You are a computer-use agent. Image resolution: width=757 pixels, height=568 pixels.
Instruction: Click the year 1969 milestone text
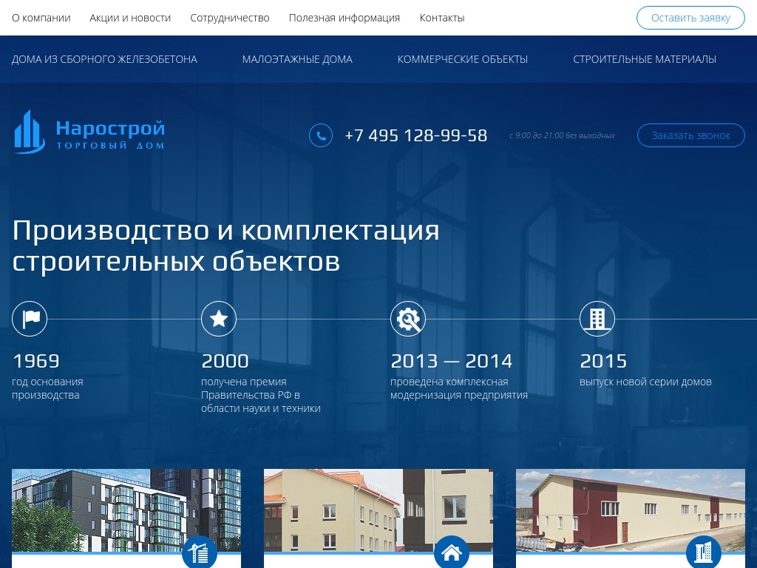[36, 361]
